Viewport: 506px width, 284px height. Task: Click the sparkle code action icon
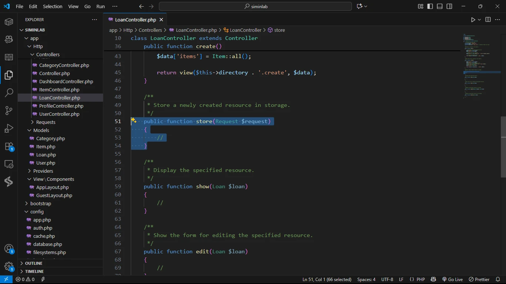[134, 121]
